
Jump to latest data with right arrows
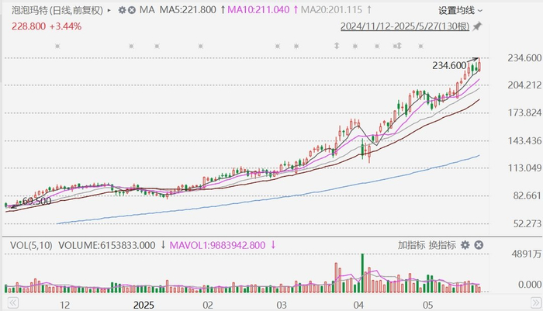pos(536,303)
